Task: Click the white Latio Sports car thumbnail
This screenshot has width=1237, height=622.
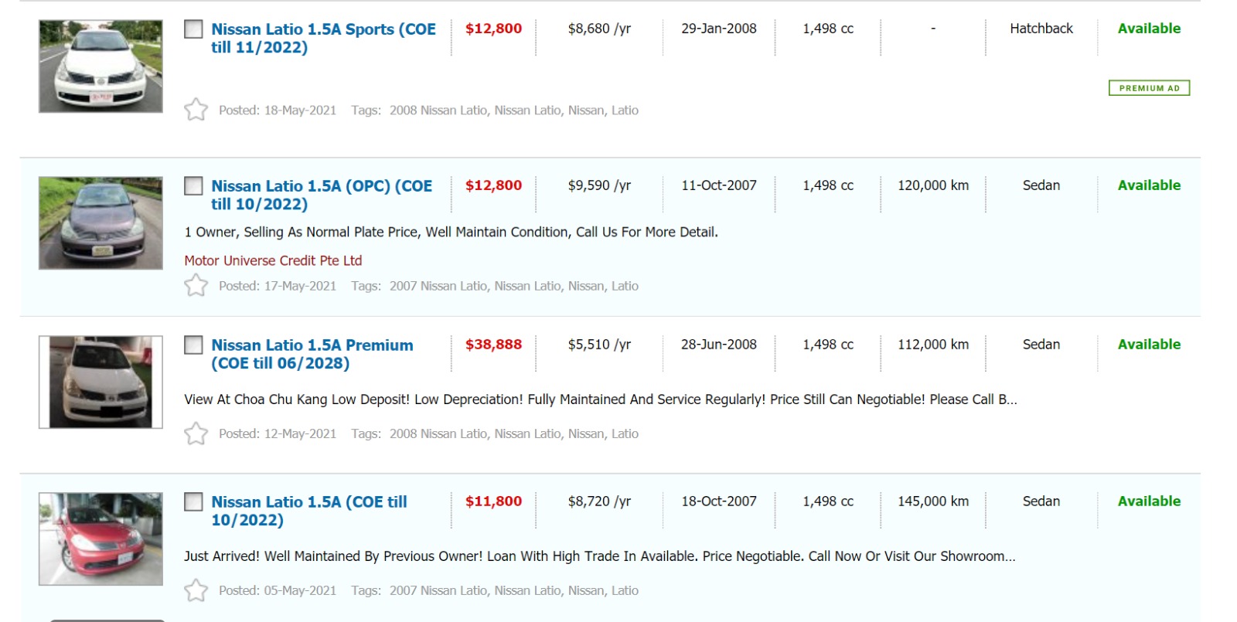Action: 101,66
